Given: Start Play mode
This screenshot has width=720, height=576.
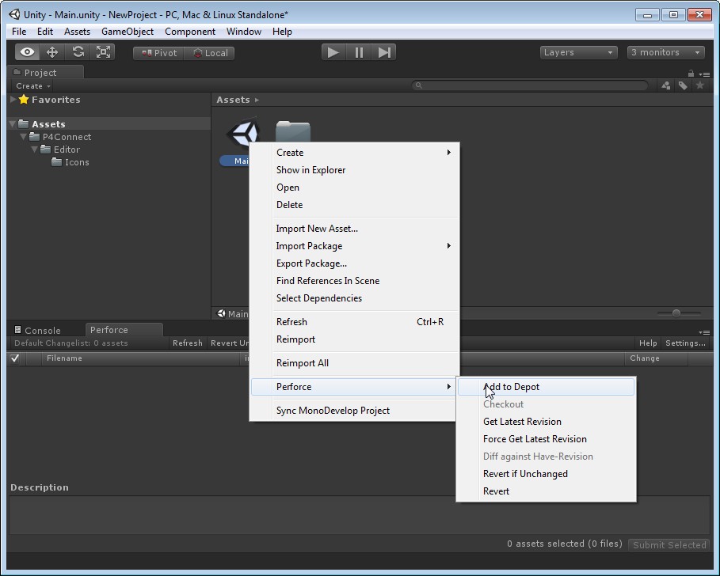Looking at the screenshot, I should pyautogui.click(x=333, y=52).
